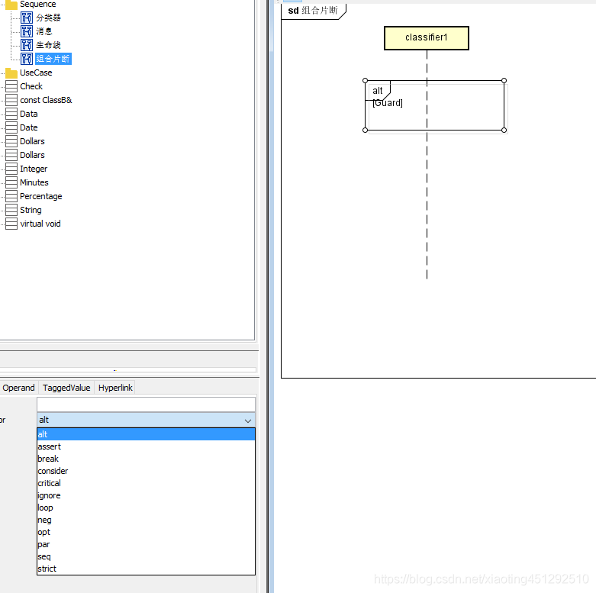Viewport: 596px width, 593px height.
Task: Collapse the operator combo box arrow
Action: (248, 421)
